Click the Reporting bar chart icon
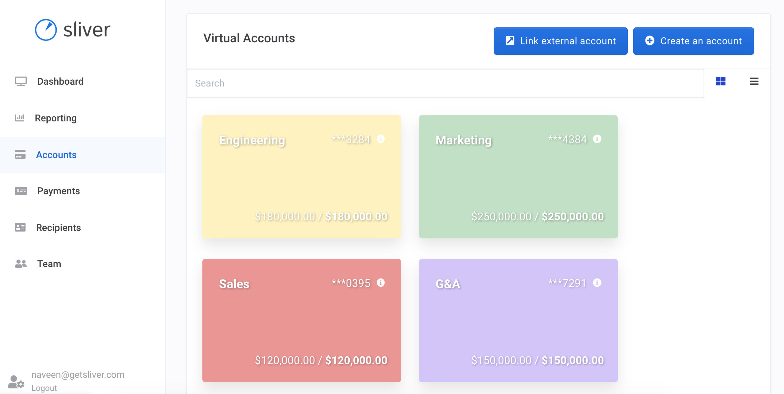 [x=20, y=118]
